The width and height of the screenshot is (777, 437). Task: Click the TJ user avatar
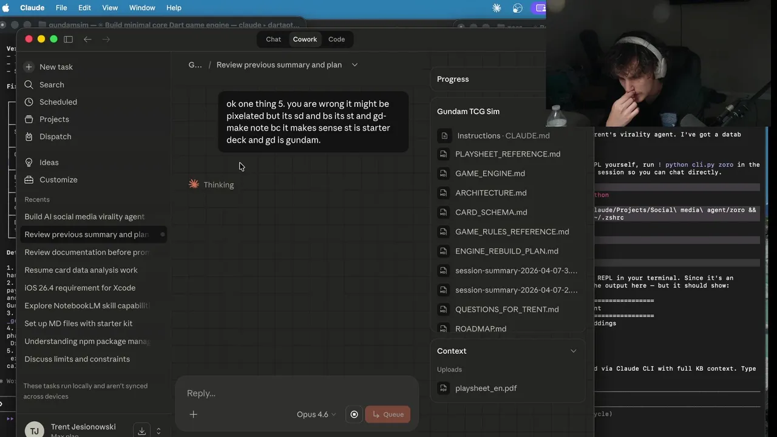34,430
